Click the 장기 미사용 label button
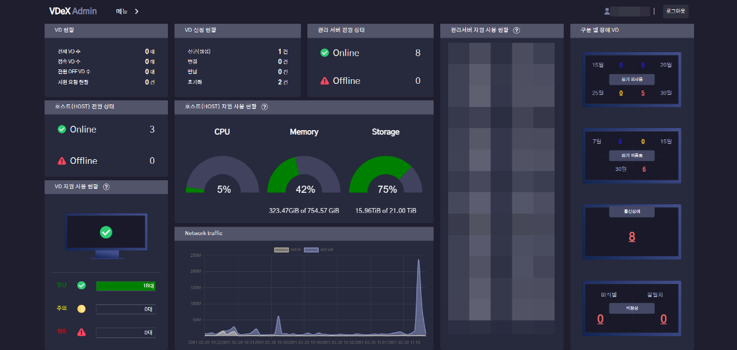The height and width of the screenshot is (350, 737). (632, 79)
